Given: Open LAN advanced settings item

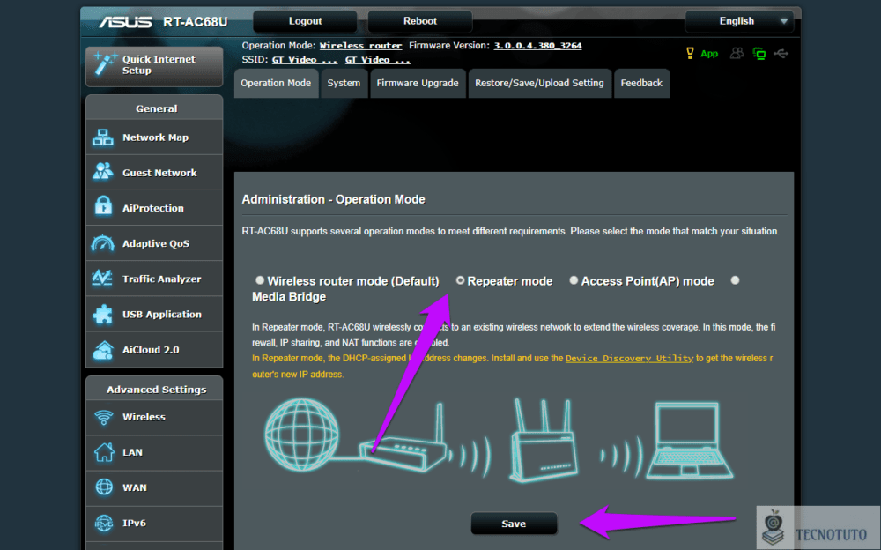Looking at the screenshot, I should pyautogui.click(x=154, y=452).
